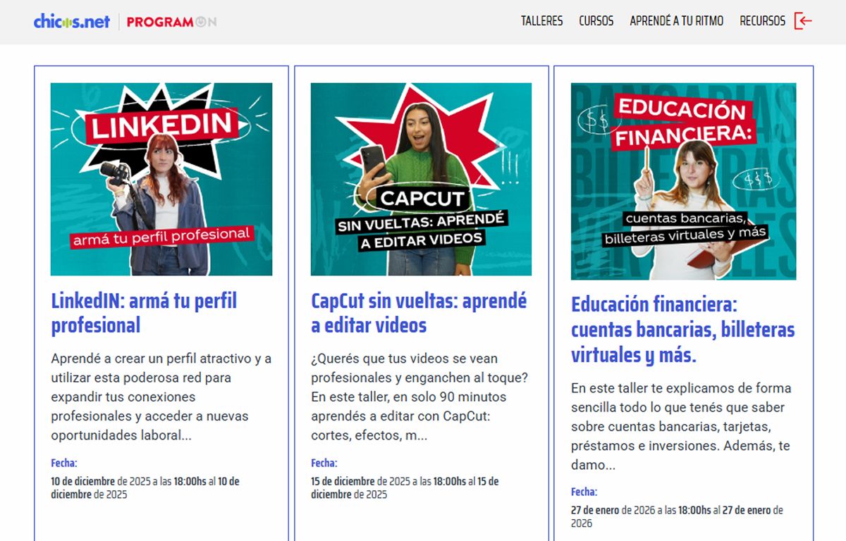Click the chicos.net logo in the header

point(70,20)
